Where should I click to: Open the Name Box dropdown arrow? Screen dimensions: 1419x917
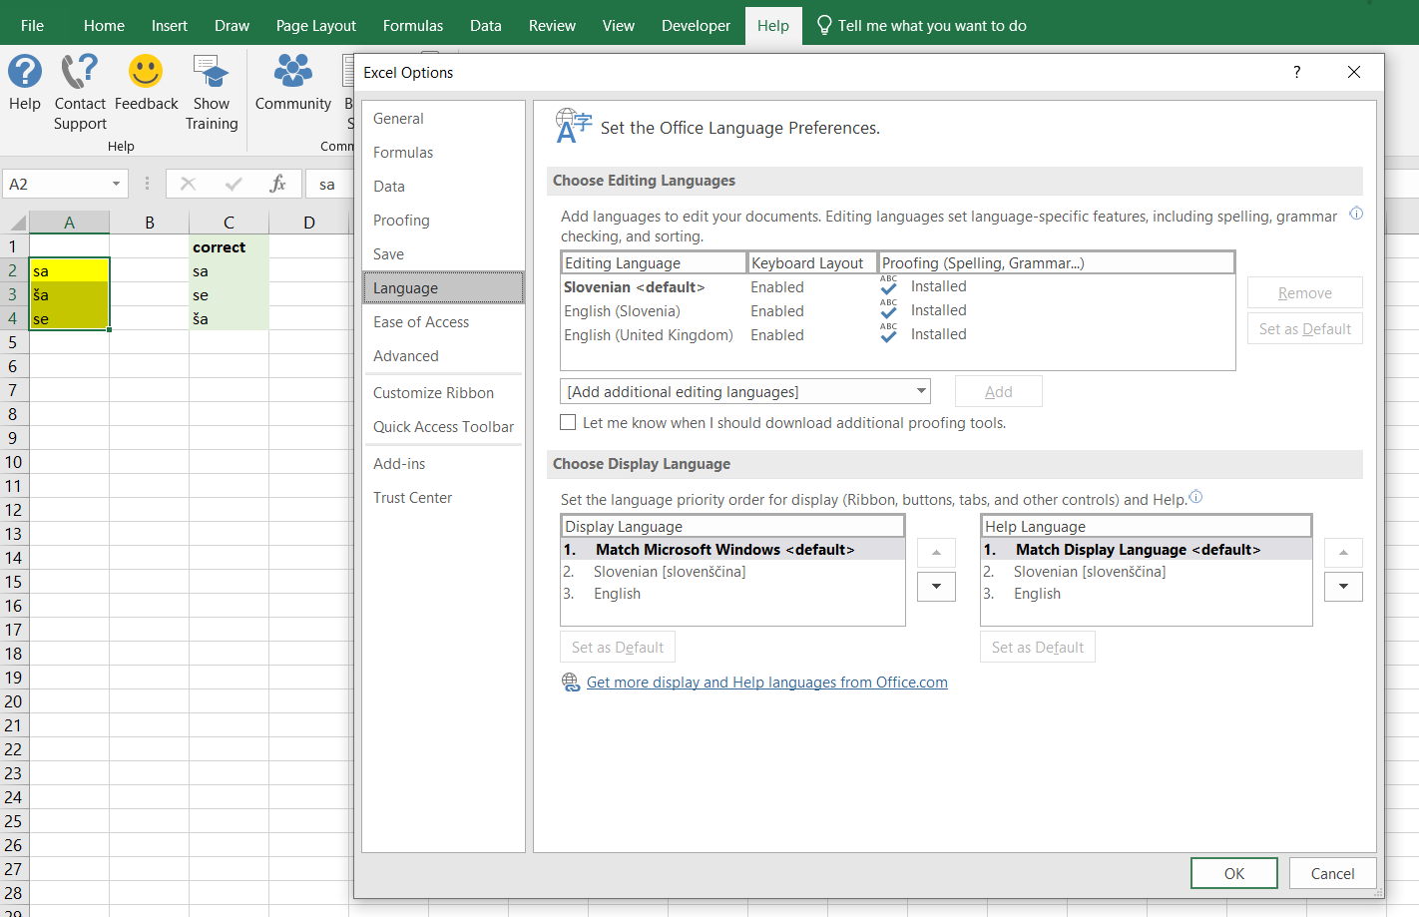[x=115, y=184]
